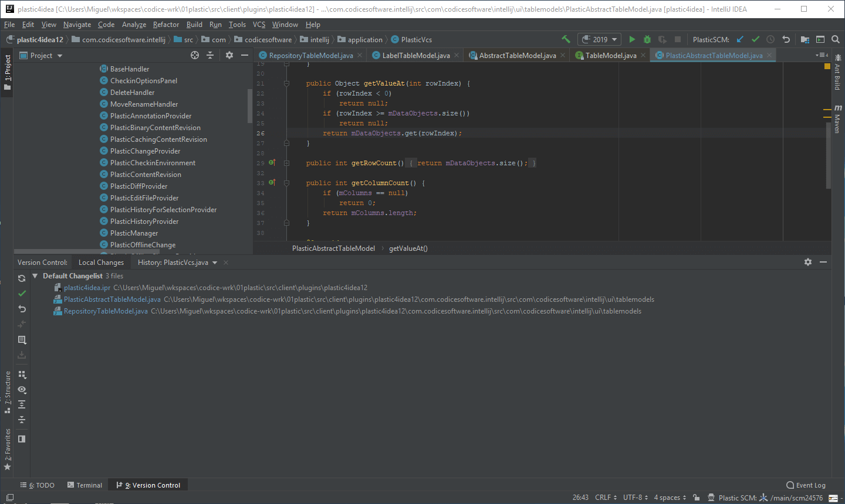The width and height of the screenshot is (845, 504).
Task: Toggle tool window bars icon at bottom-left corner
Action: point(9,498)
